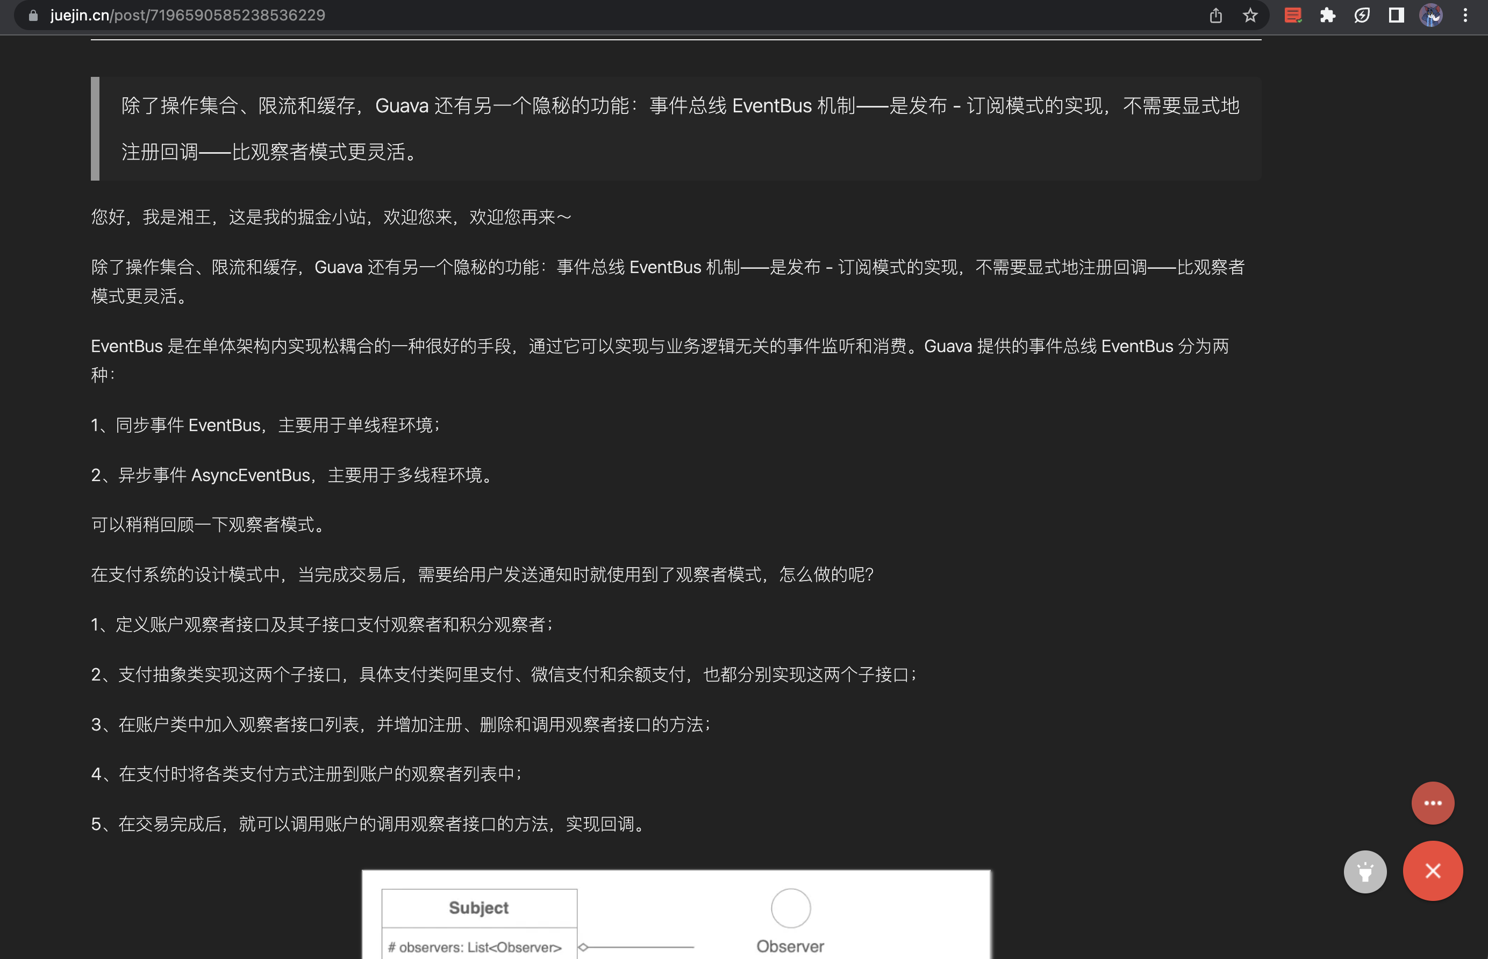1488x959 pixels.
Task: Open the Dark Reader leaf extension icon
Action: 1362,15
